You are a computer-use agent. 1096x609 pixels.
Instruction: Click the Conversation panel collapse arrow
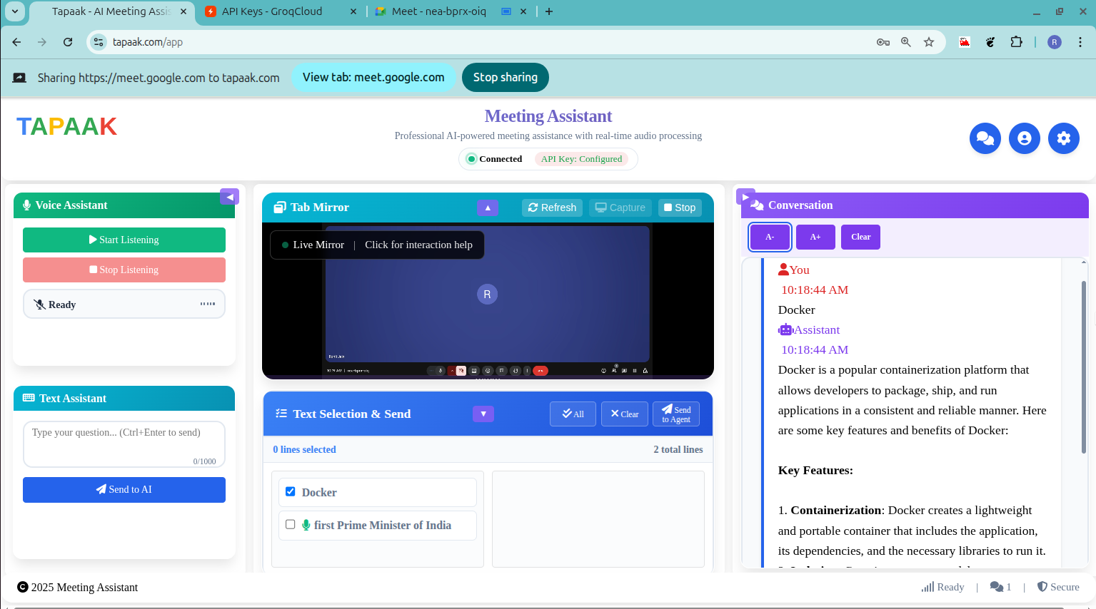[x=745, y=196]
